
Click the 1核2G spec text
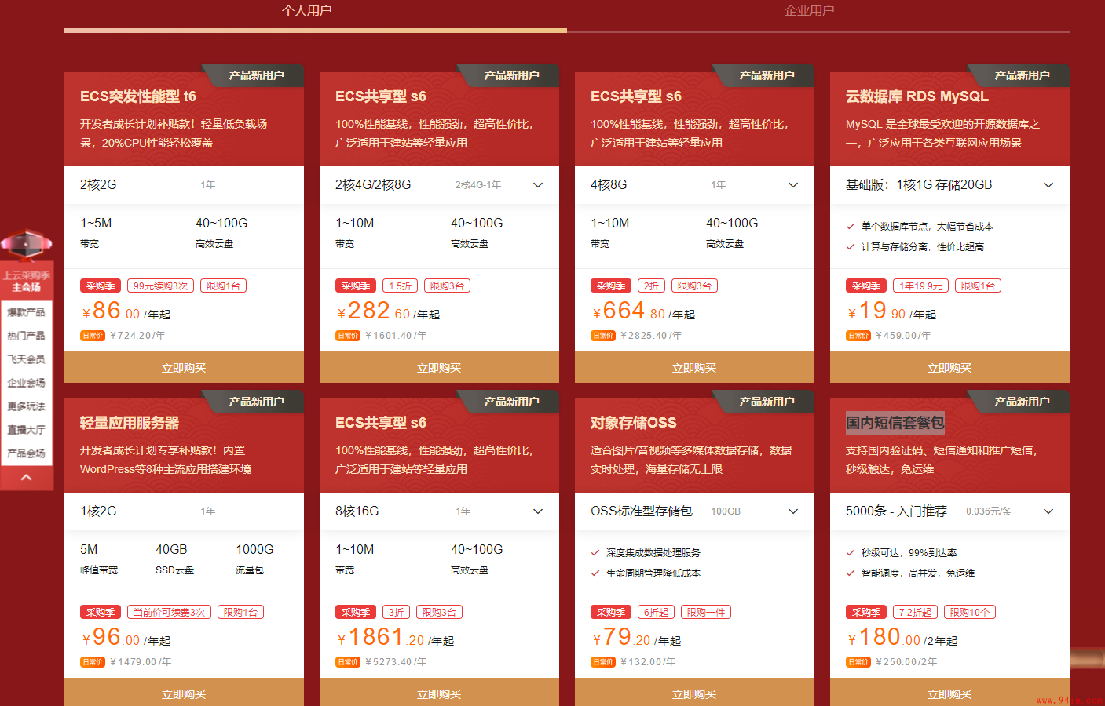pyautogui.click(x=98, y=511)
